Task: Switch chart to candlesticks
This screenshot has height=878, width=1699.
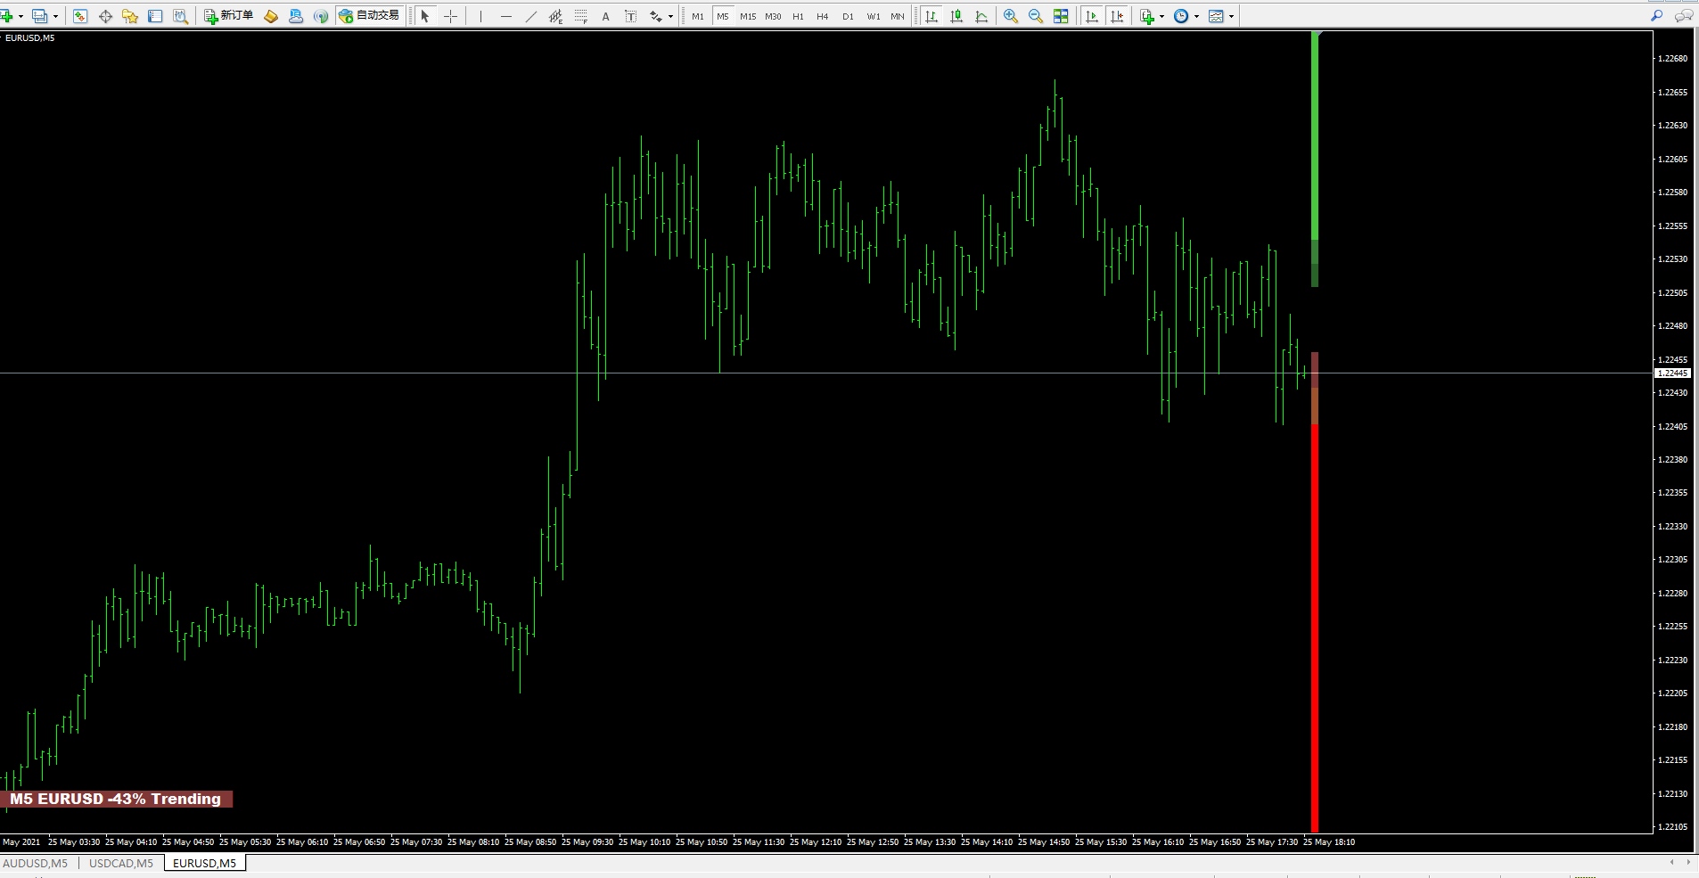Action: coord(956,16)
